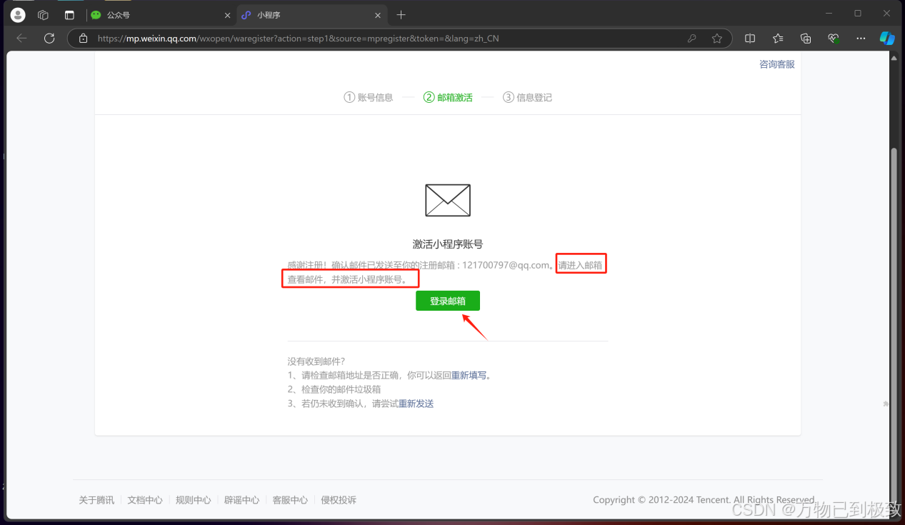Open a new tab with plus button

(x=401, y=15)
